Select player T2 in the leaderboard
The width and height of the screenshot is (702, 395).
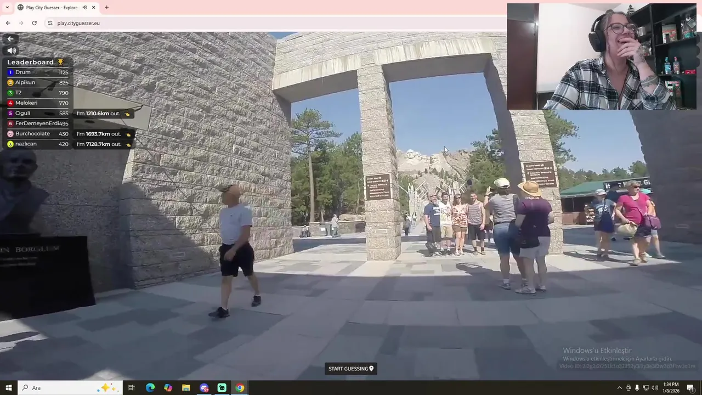[38, 93]
